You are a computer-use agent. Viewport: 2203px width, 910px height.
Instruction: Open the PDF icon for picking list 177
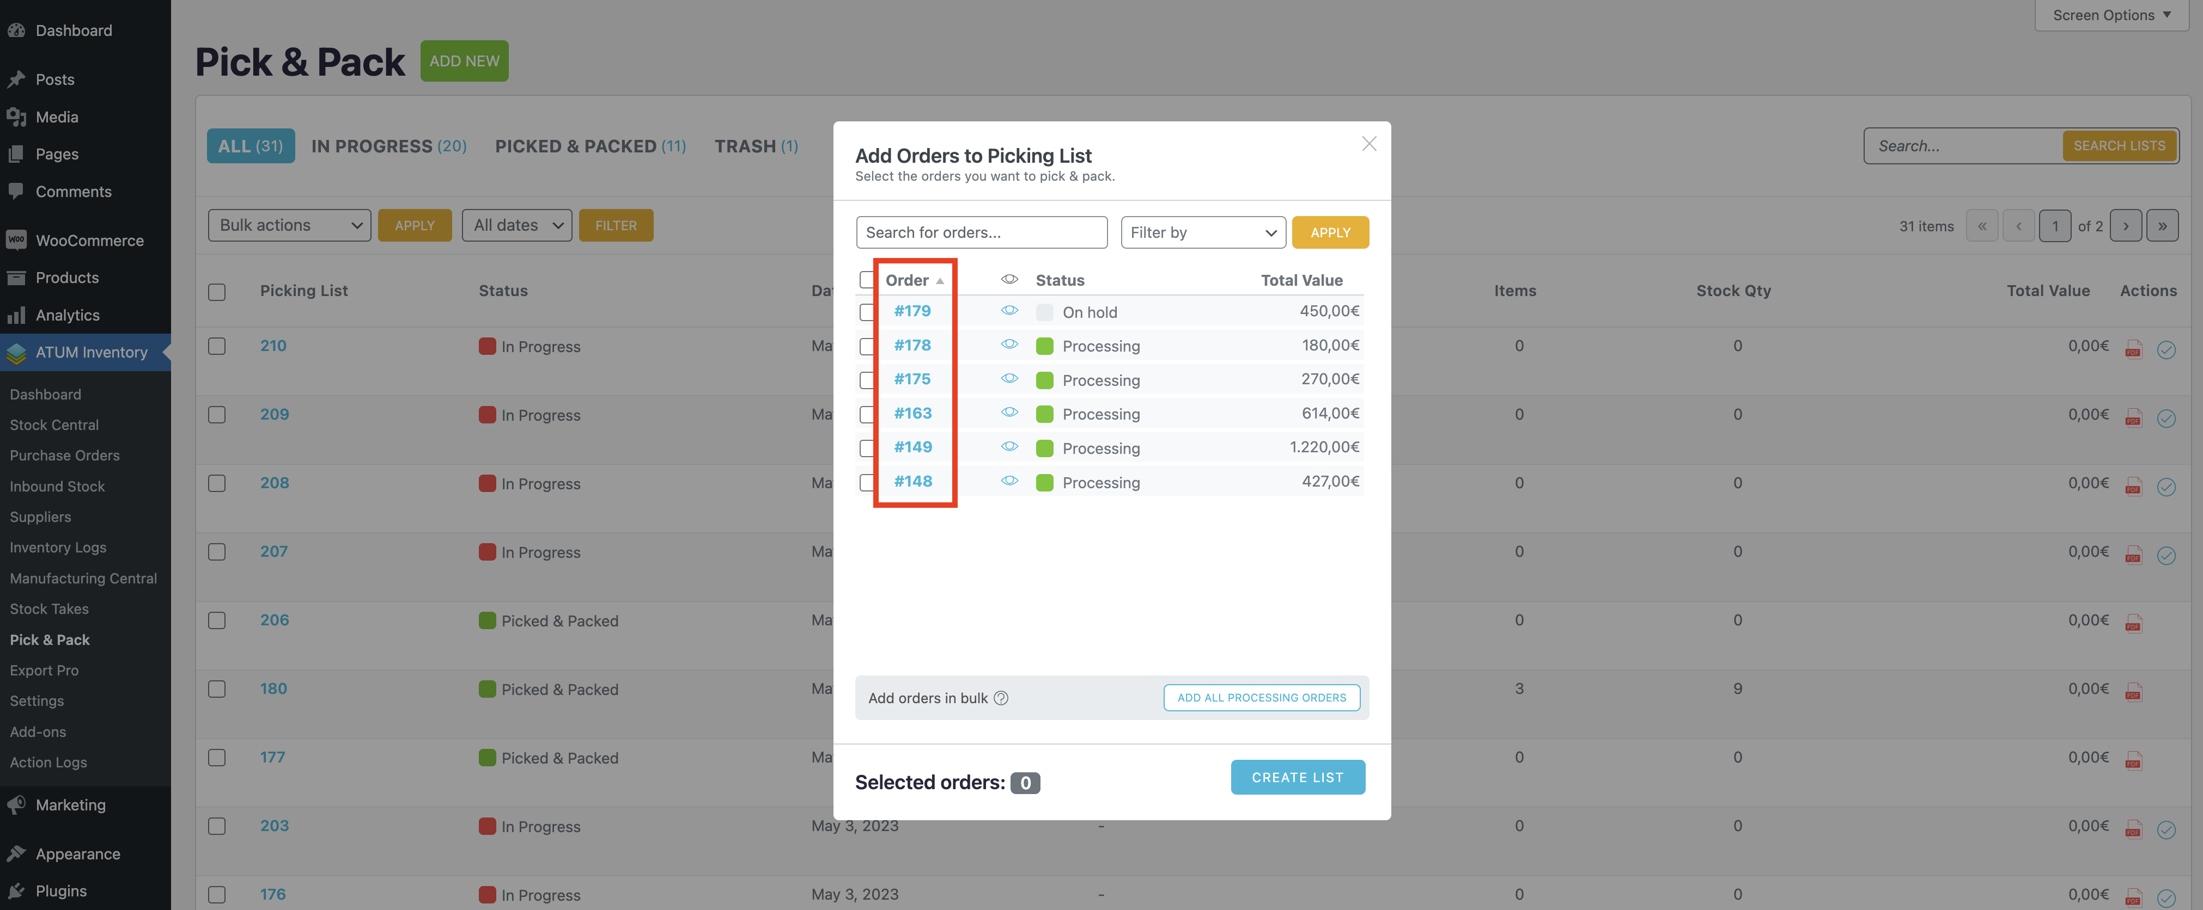pyautogui.click(x=2133, y=760)
